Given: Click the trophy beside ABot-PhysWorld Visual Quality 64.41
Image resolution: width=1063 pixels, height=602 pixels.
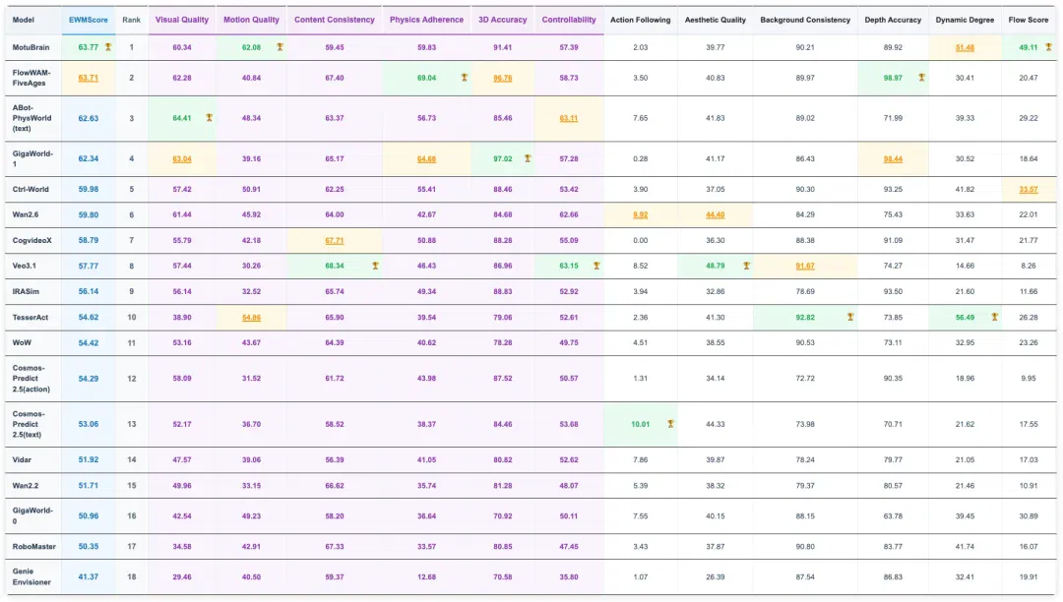Looking at the screenshot, I should pos(209,118).
